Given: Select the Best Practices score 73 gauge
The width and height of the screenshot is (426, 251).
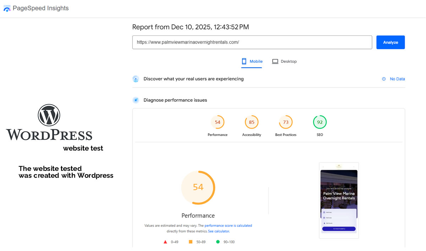Looking at the screenshot, I should [x=286, y=122].
